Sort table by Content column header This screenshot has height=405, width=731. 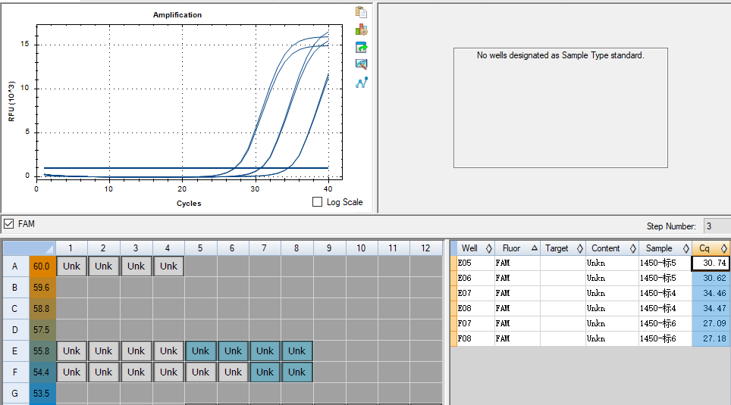(612, 248)
